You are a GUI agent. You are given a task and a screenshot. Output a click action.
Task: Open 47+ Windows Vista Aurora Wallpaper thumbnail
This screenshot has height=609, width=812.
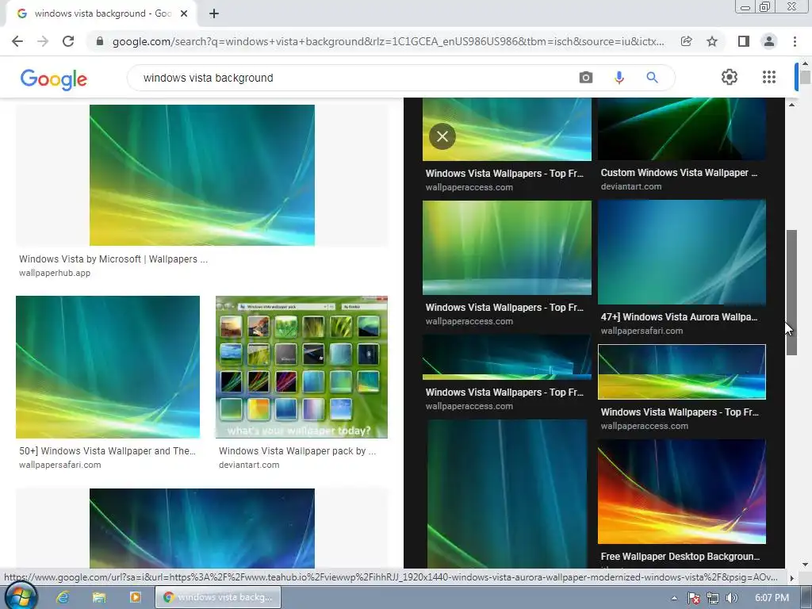point(681,252)
